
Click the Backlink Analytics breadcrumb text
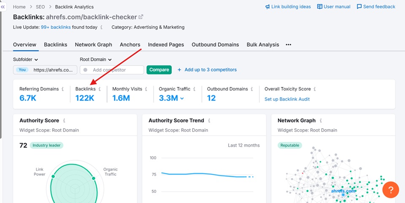tap(74, 7)
